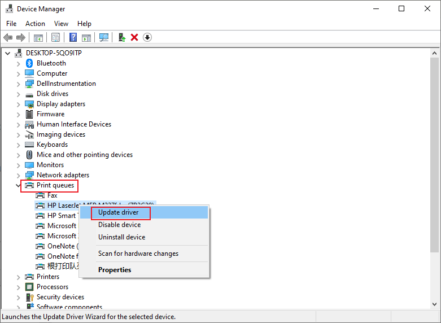Click the Firmware chip icon
This screenshot has height=323, width=441.
29,114
